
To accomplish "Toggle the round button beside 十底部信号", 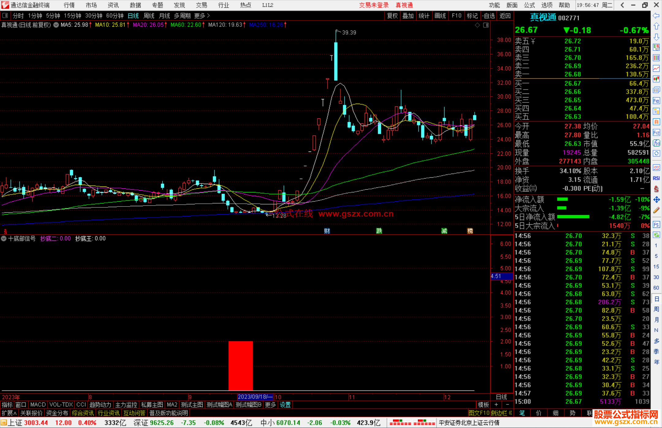I will (4, 238).
